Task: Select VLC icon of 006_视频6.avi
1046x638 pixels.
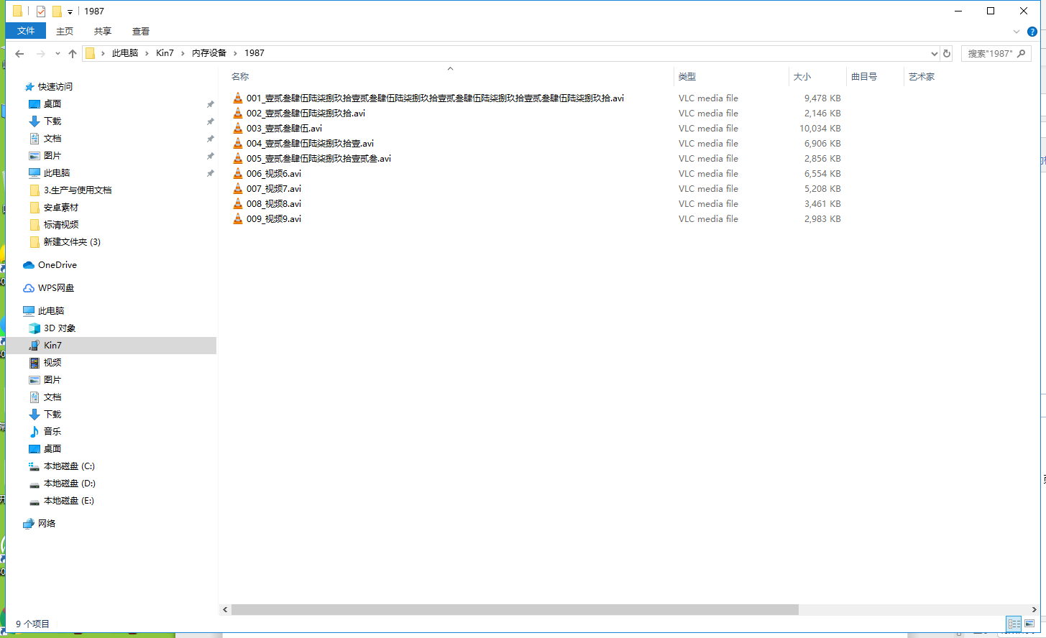Action: coord(238,173)
